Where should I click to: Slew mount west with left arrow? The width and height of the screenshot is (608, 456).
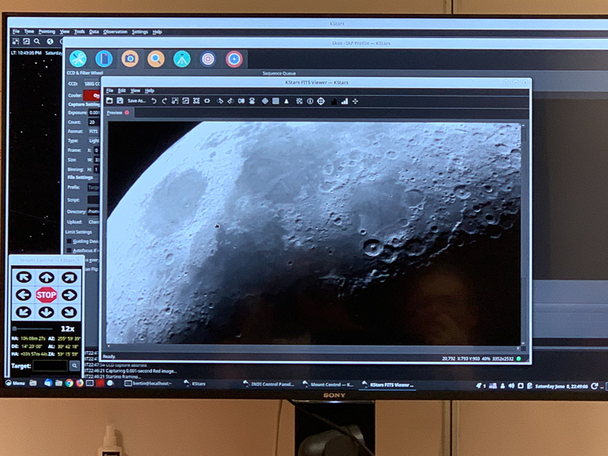click(24, 295)
